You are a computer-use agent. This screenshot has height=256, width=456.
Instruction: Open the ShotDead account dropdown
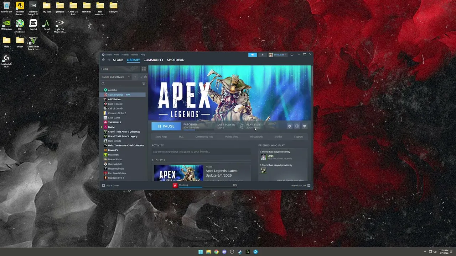[278, 55]
